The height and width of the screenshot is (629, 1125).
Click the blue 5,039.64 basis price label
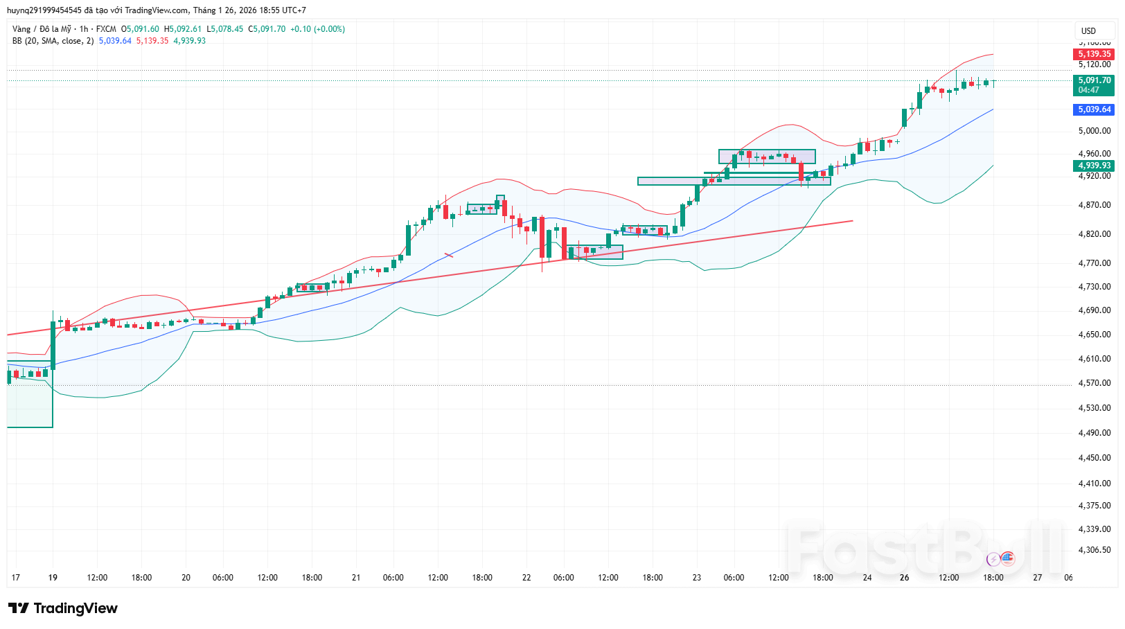(x=1094, y=109)
